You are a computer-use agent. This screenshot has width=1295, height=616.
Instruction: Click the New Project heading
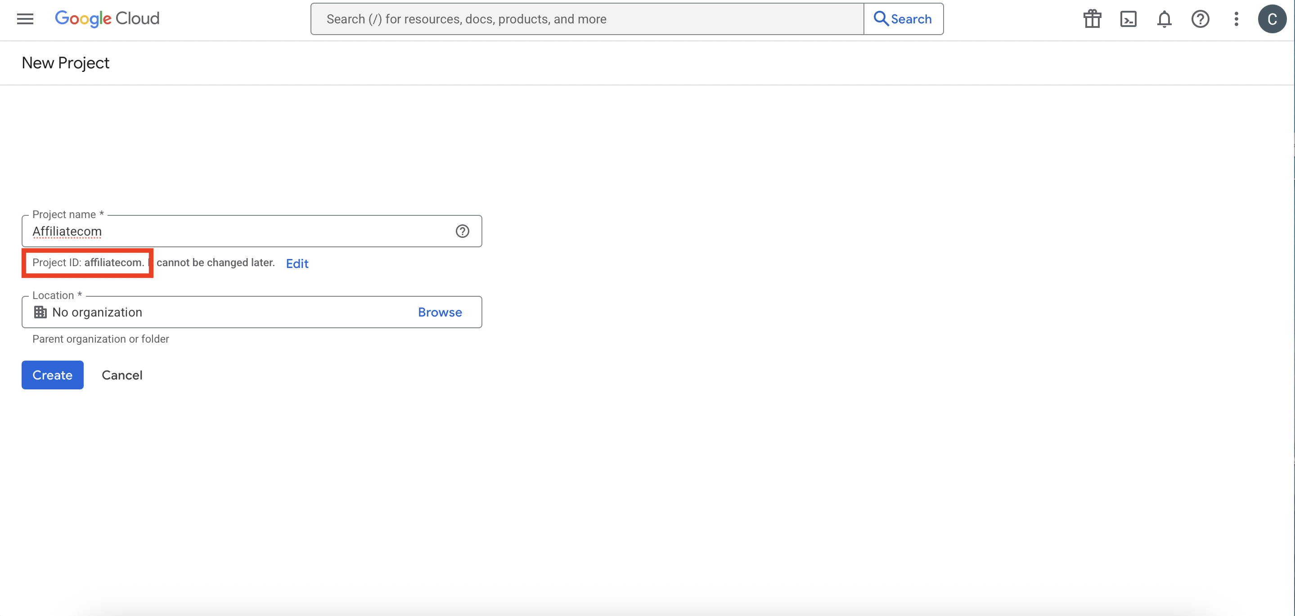click(x=65, y=63)
